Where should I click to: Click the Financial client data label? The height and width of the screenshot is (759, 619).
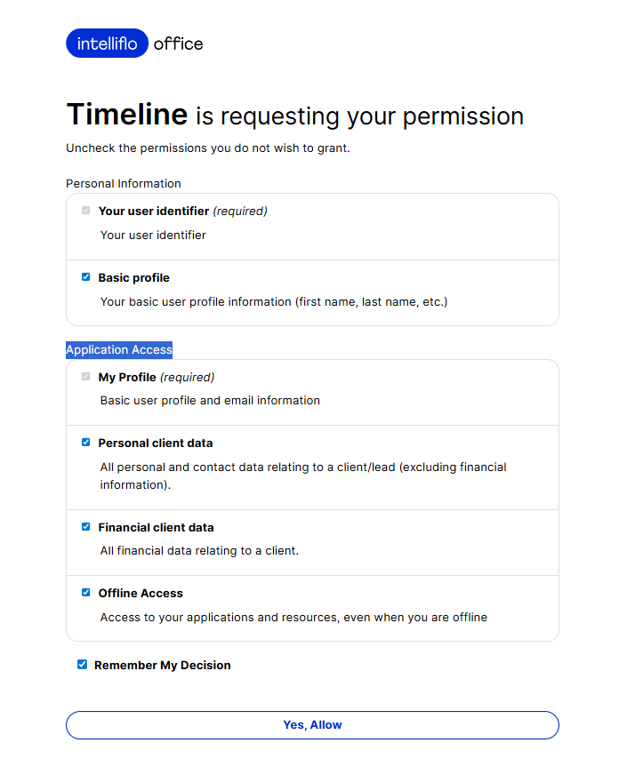tap(156, 528)
